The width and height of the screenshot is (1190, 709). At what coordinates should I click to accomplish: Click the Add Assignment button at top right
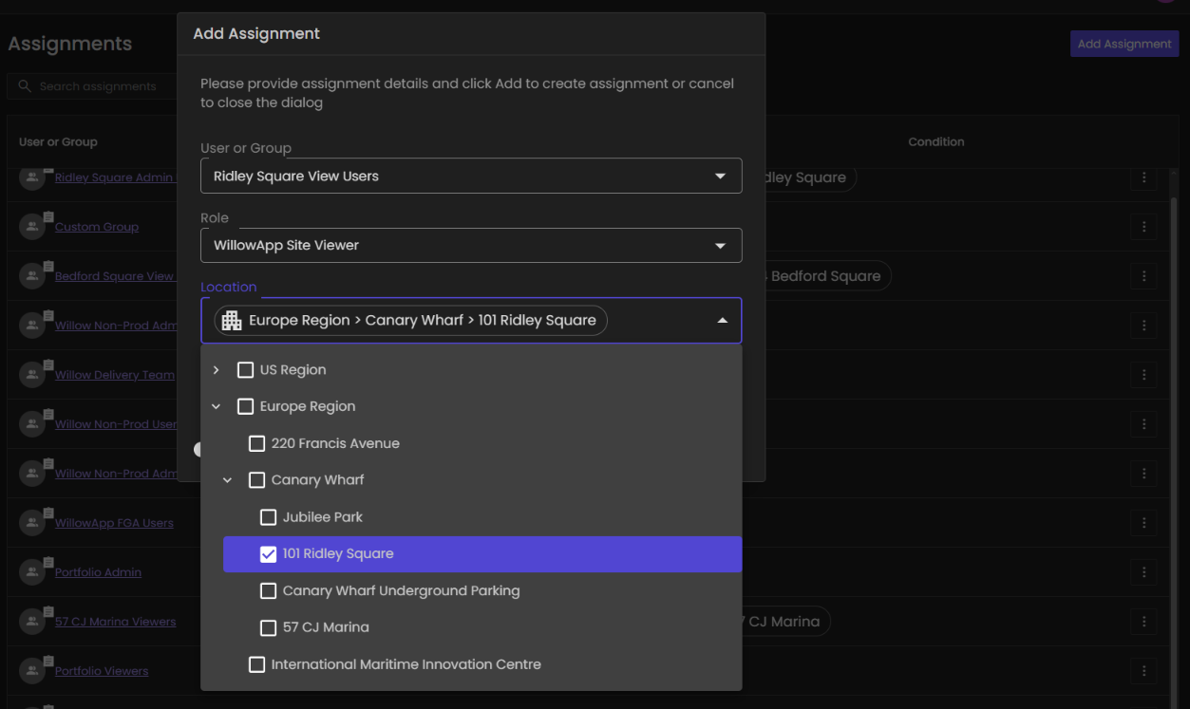(1124, 44)
